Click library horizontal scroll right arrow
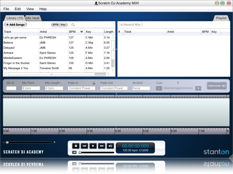Screen dimensions: 233x174 (x=109, y=74)
